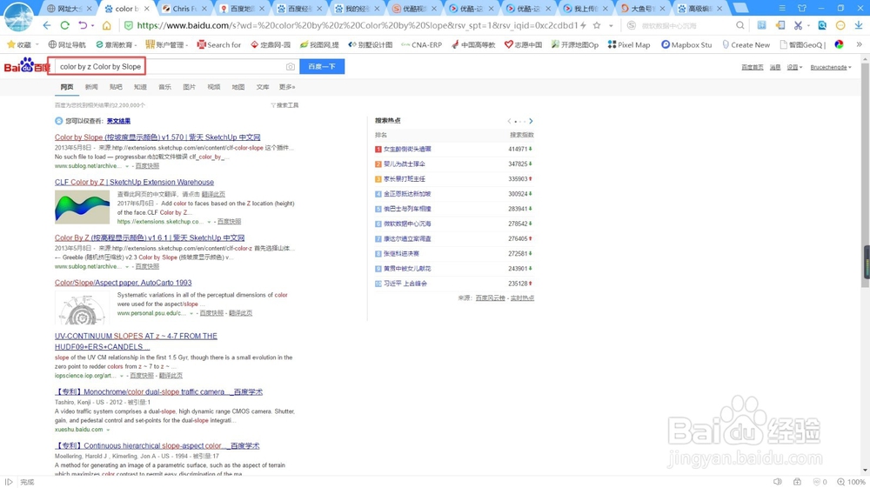Open the browser main menu hamburger icon

point(782,9)
